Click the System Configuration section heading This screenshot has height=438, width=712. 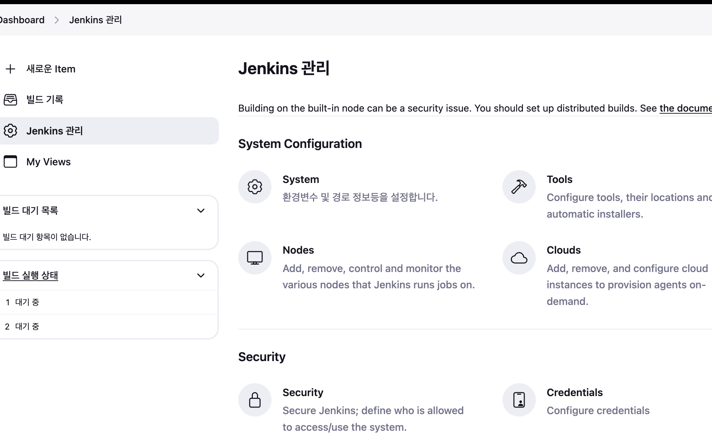tap(300, 144)
